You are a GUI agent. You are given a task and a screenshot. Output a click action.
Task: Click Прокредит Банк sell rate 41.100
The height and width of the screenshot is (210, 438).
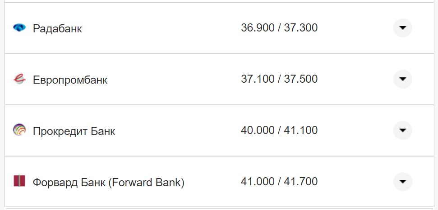(x=301, y=130)
